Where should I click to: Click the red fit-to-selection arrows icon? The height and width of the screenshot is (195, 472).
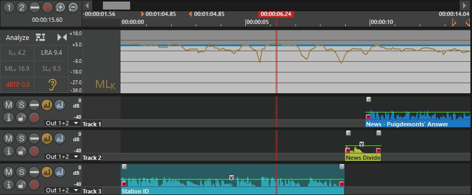[47, 7]
